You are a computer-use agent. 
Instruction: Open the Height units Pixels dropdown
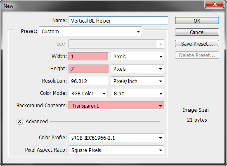[137, 69]
